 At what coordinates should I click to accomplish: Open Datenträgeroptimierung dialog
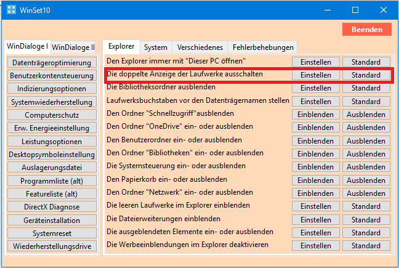pyautogui.click(x=52, y=63)
